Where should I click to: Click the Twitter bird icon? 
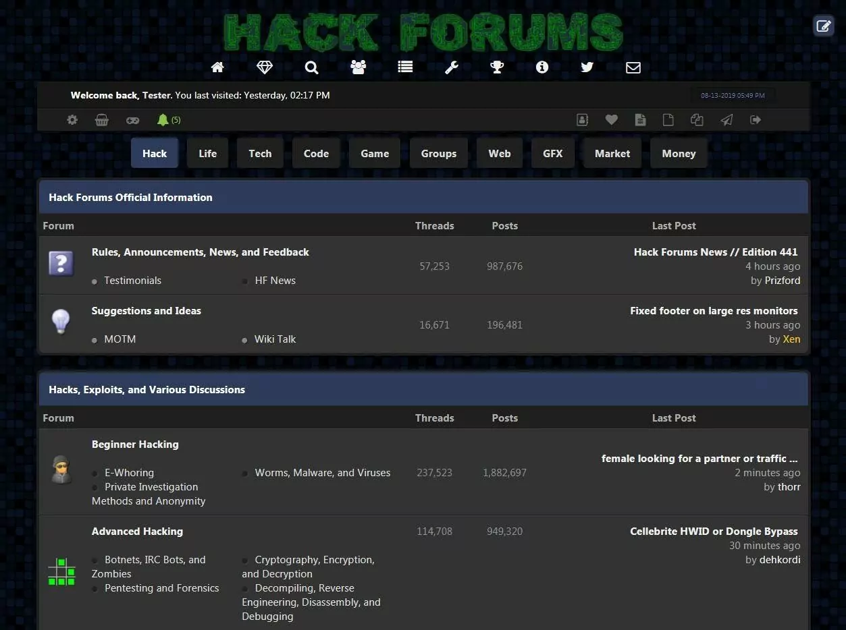[x=587, y=67]
